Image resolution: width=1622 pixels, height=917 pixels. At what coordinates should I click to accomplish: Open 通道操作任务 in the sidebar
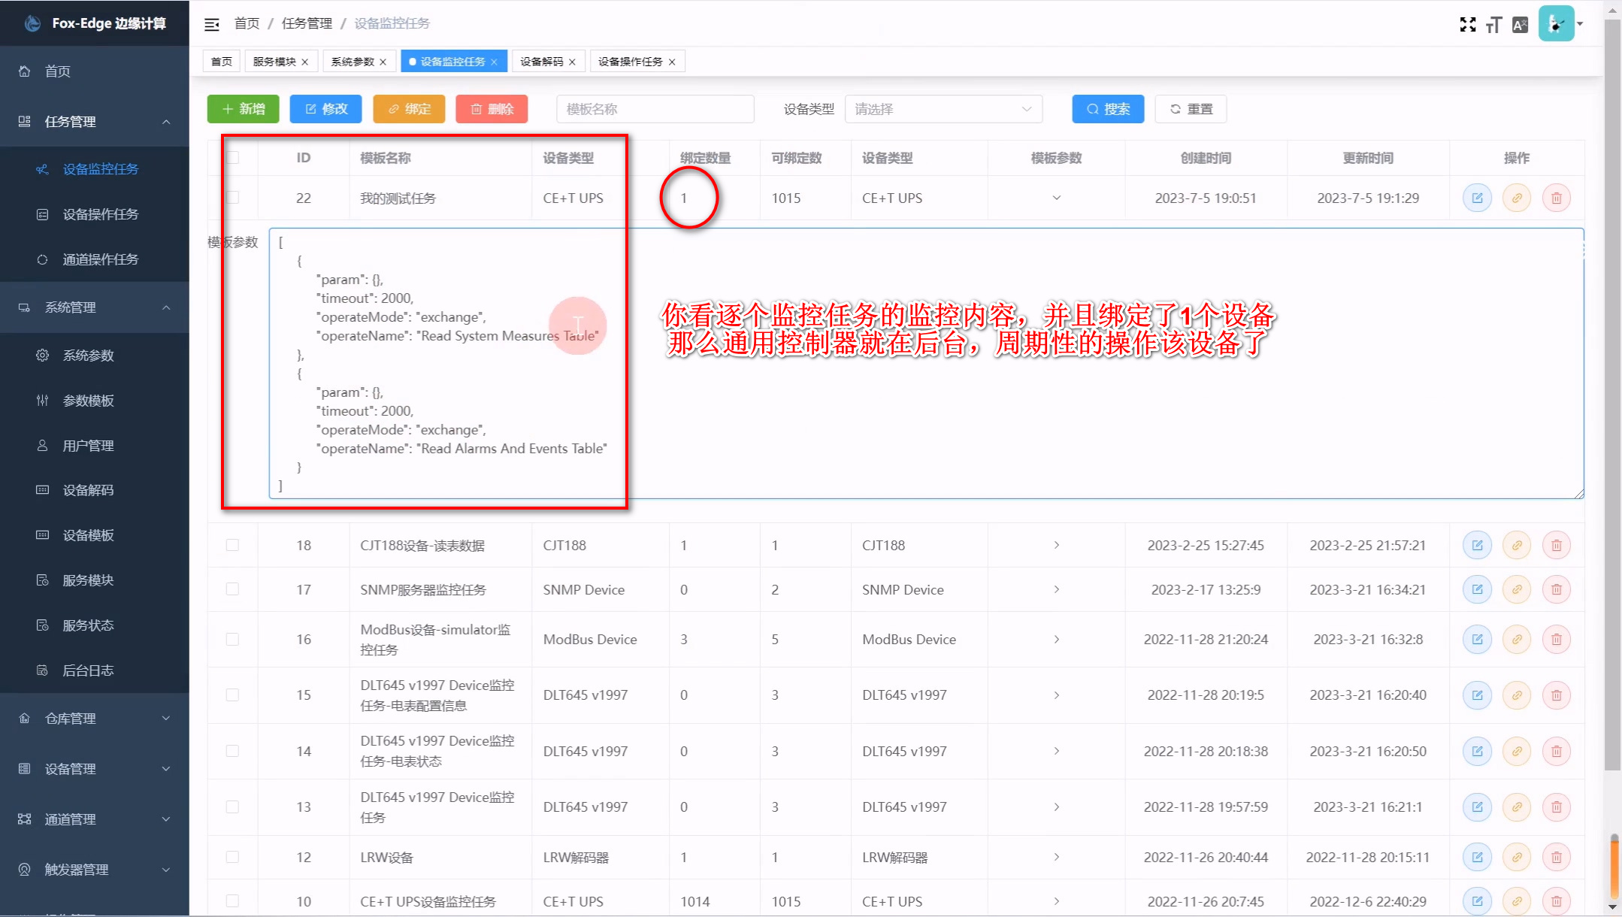click(x=95, y=260)
